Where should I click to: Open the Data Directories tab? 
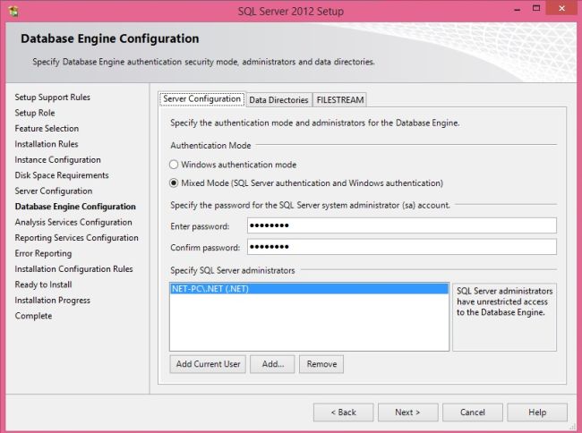(x=278, y=100)
